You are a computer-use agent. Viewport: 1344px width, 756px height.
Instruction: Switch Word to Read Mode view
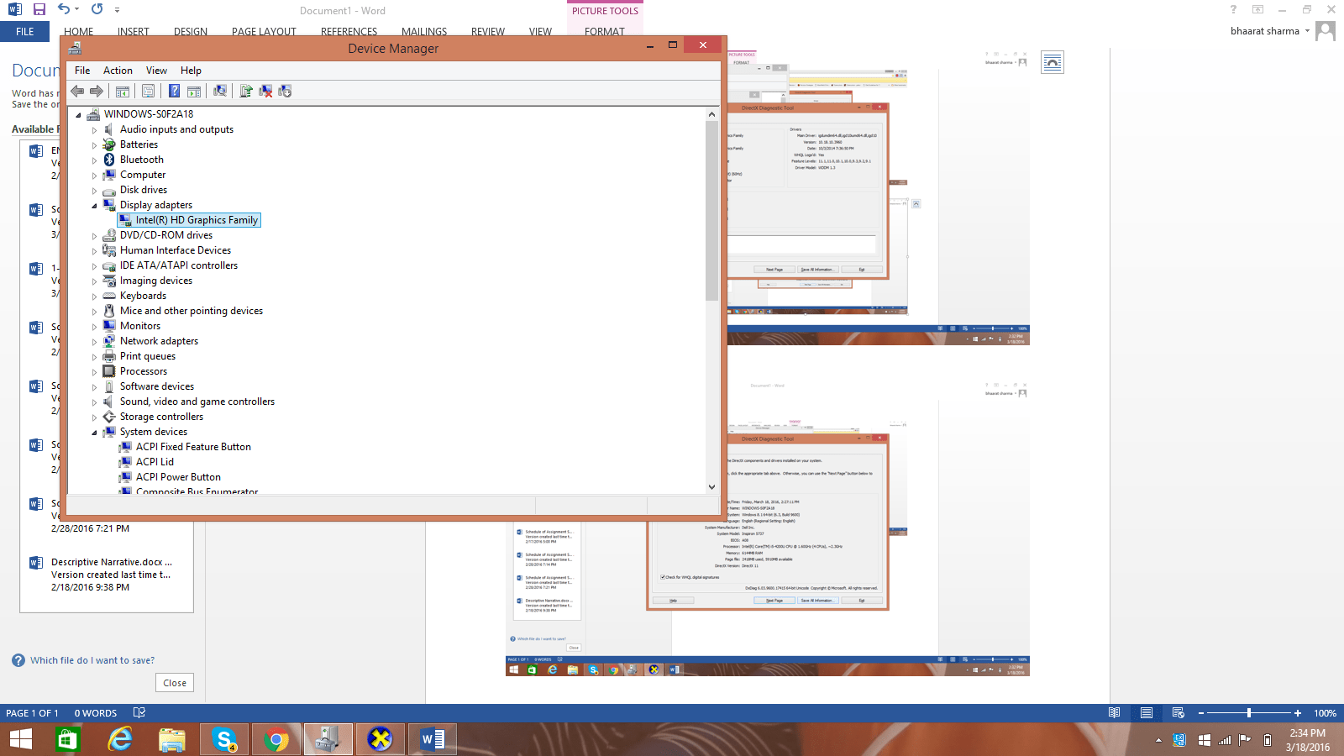pos(1114,713)
